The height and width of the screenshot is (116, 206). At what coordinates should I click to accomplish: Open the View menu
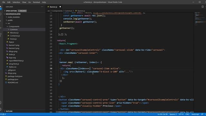pos(24,2)
